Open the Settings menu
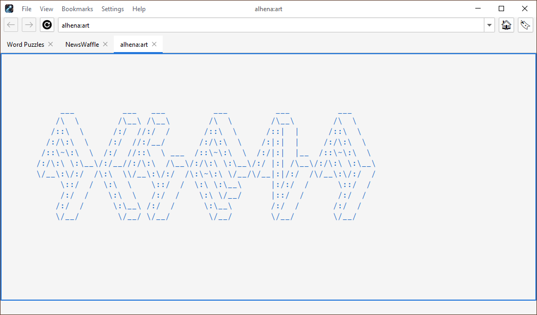This screenshot has height=315, width=537. (112, 9)
